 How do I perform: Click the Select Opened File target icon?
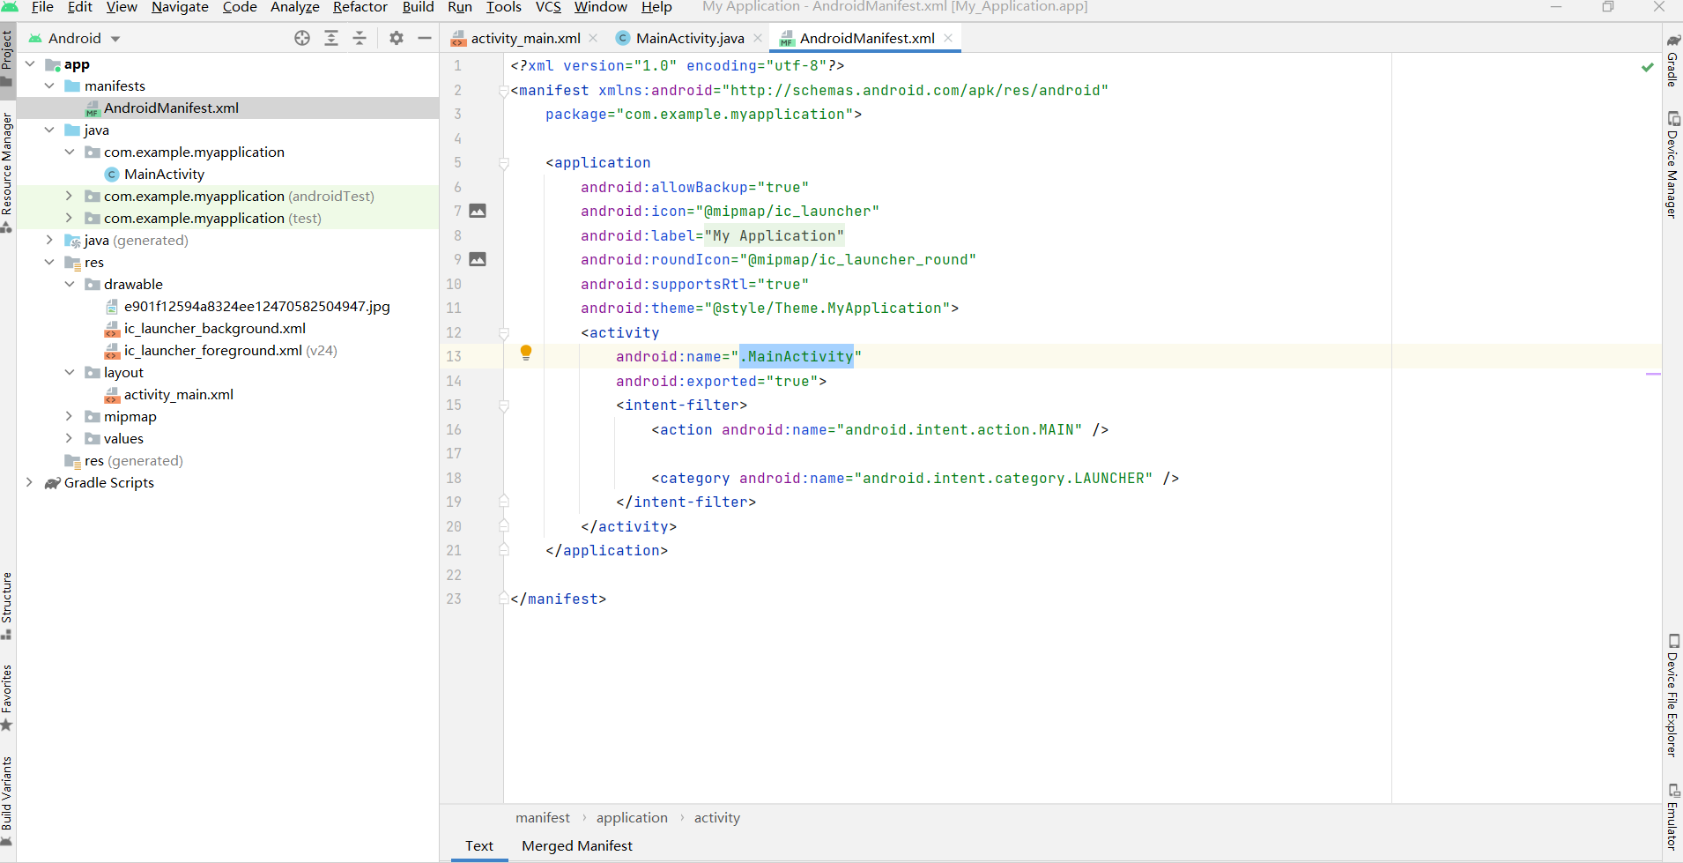302,38
